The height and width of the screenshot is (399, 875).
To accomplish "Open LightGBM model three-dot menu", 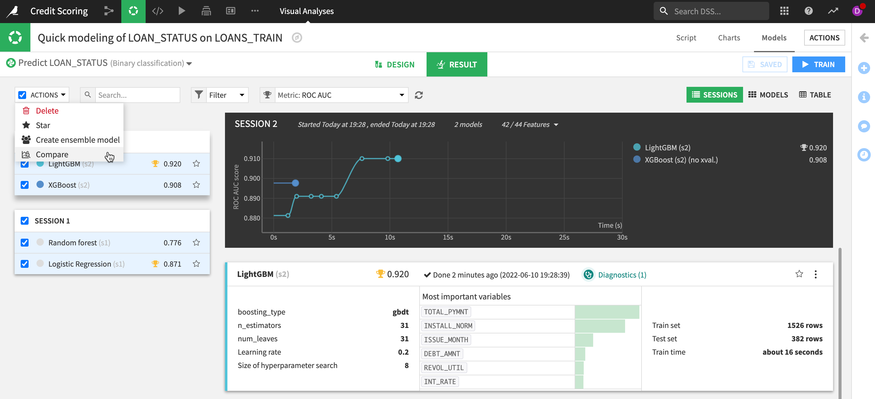I will (x=815, y=274).
